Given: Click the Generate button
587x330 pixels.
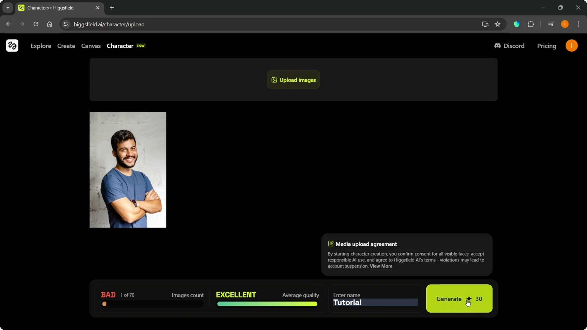Looking at the screenshot, I should pos(449,299).
